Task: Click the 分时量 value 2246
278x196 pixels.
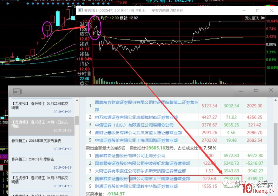Action: (x=84, y=79)
